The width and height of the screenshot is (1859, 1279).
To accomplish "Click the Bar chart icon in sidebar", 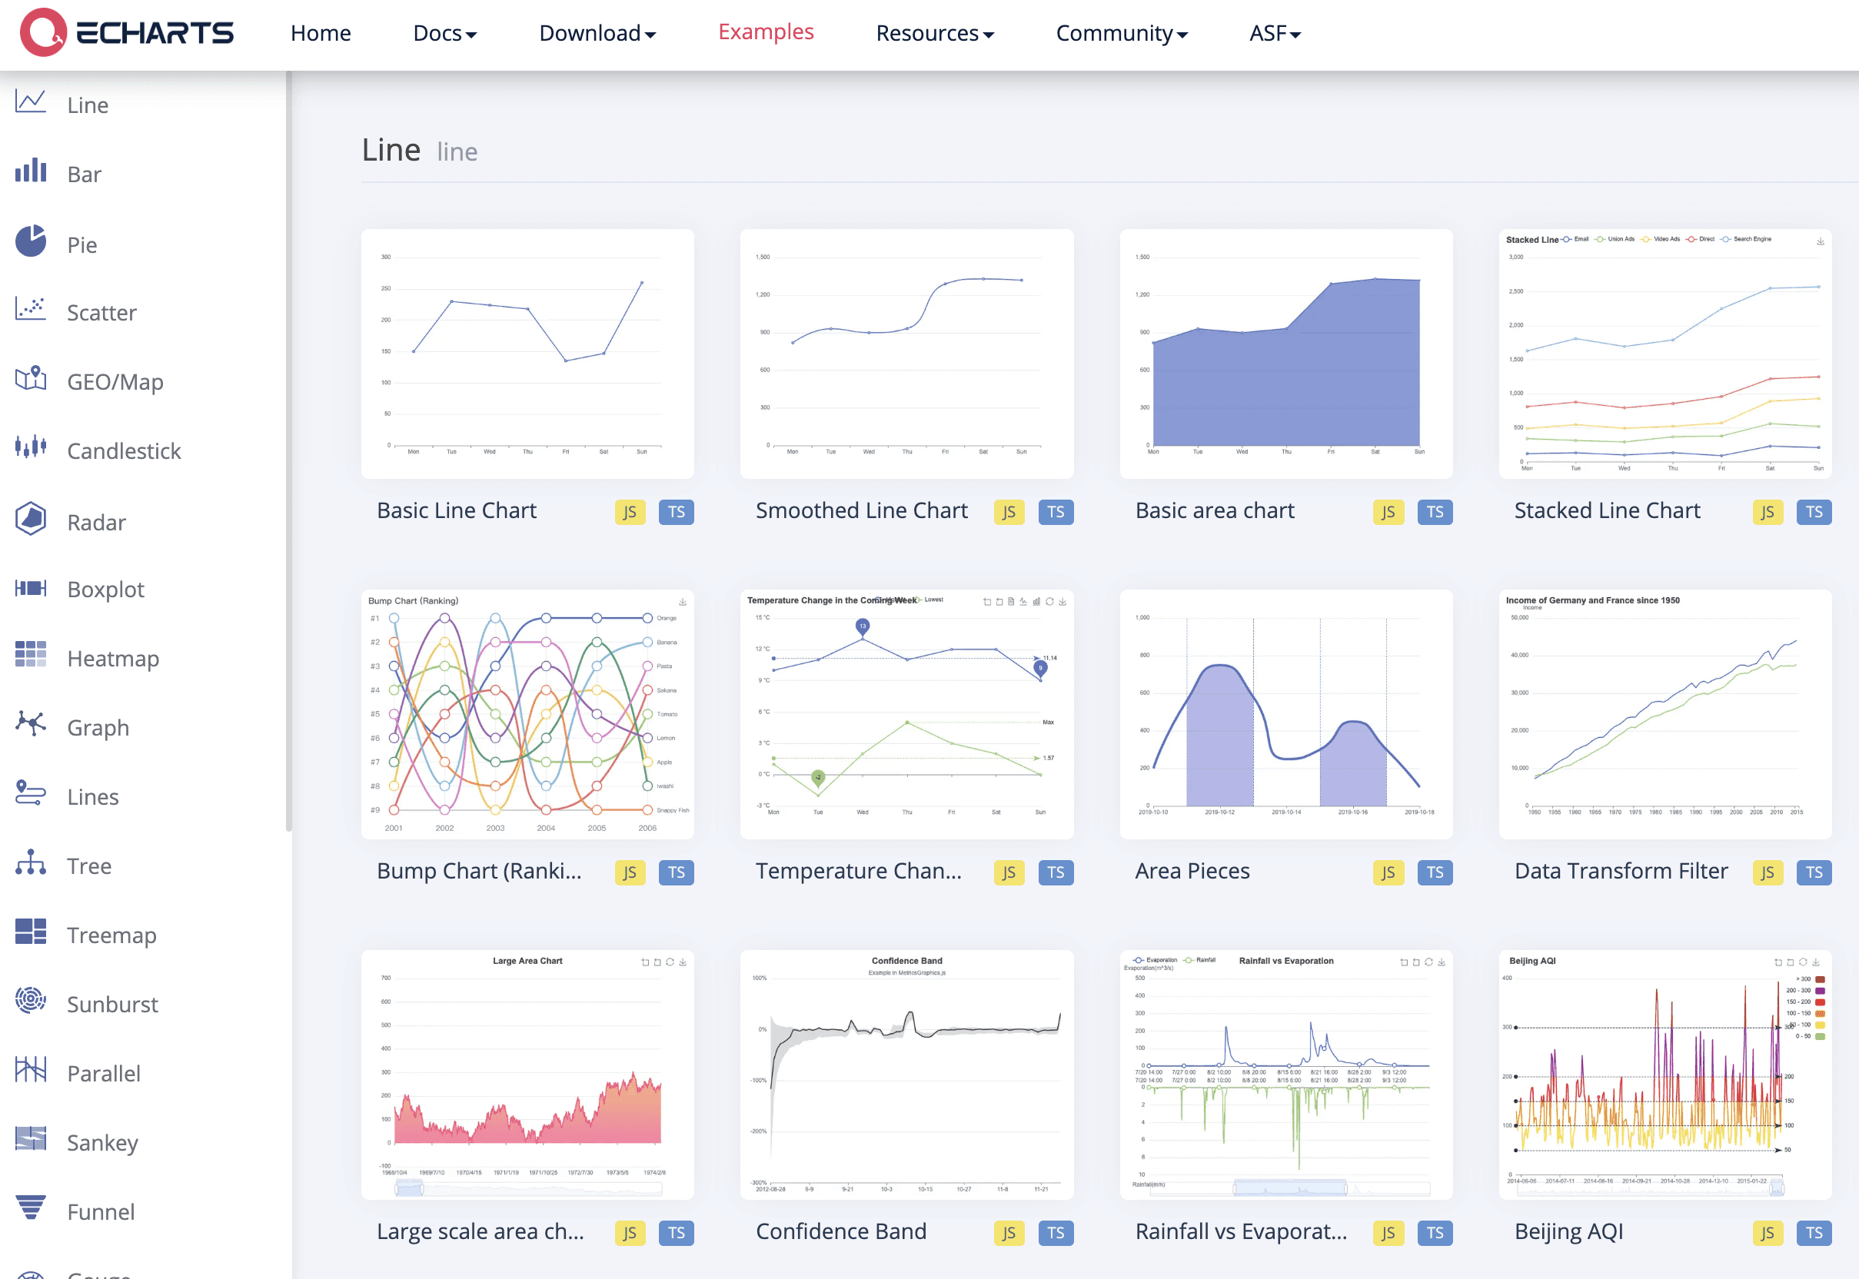I will pos(31,171).
